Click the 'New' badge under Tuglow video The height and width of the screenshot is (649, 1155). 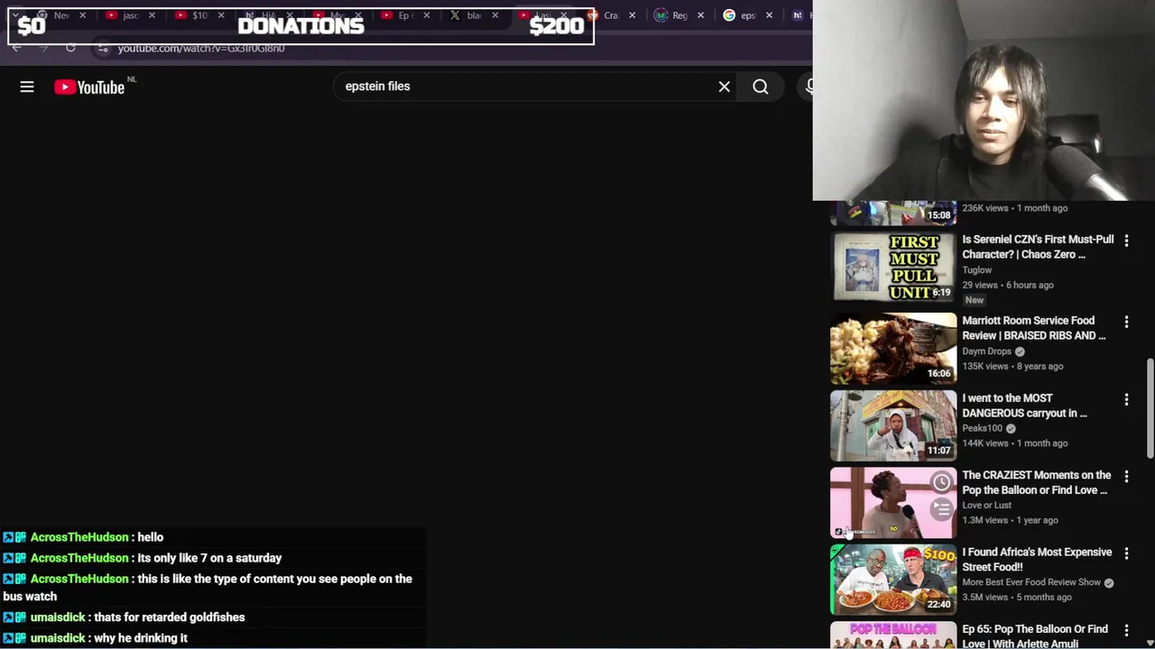[975, 300]
